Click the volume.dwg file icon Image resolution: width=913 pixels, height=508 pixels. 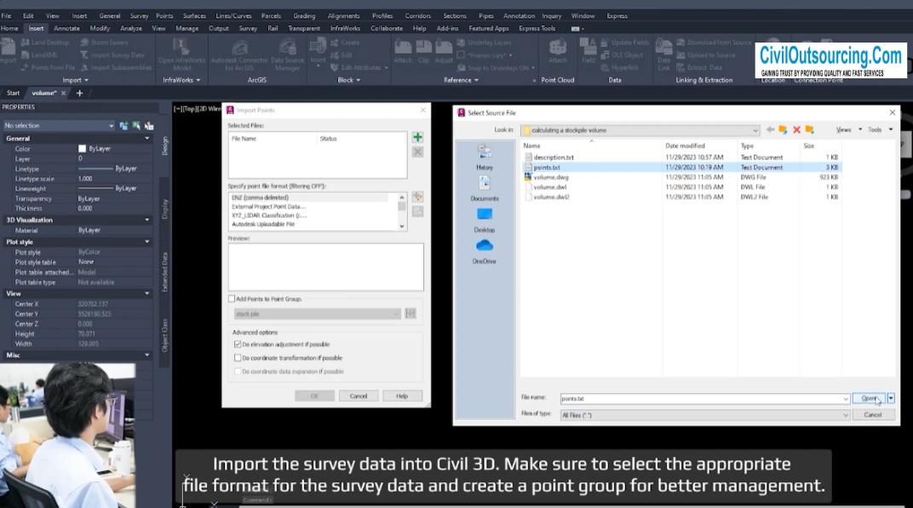(x=527, y=177)
